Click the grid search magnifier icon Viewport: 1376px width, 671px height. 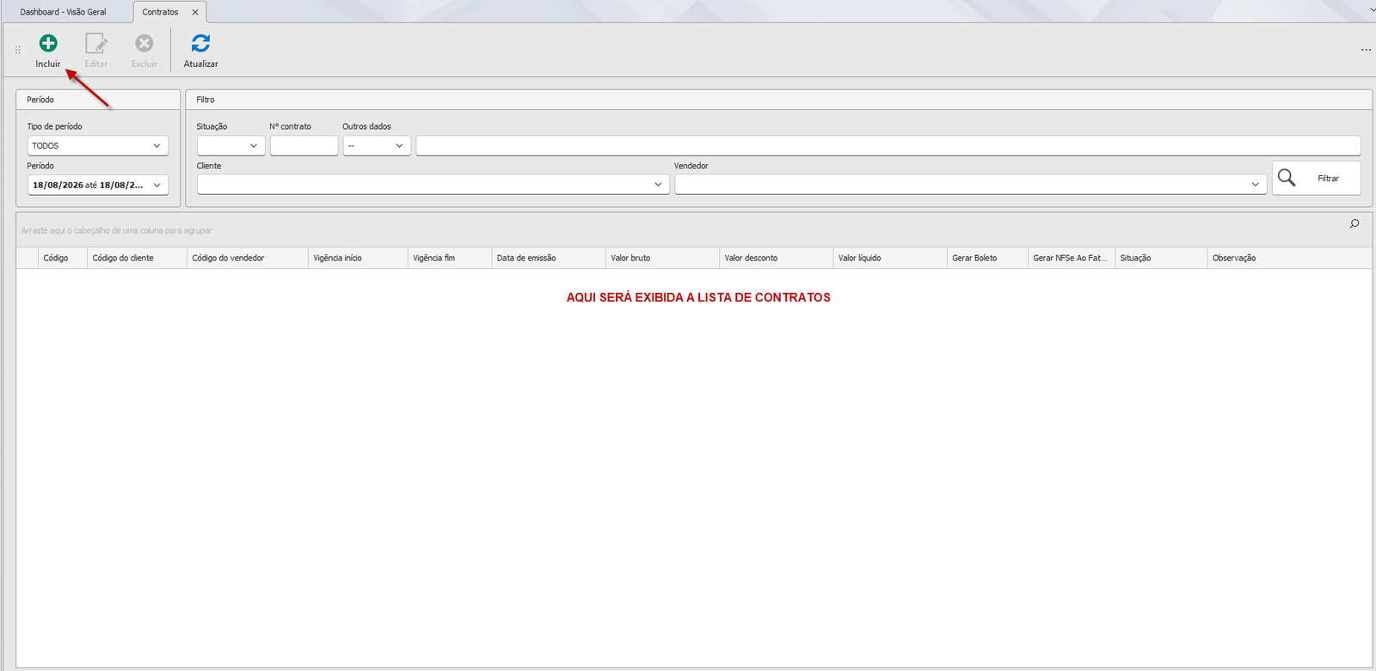1354,223
